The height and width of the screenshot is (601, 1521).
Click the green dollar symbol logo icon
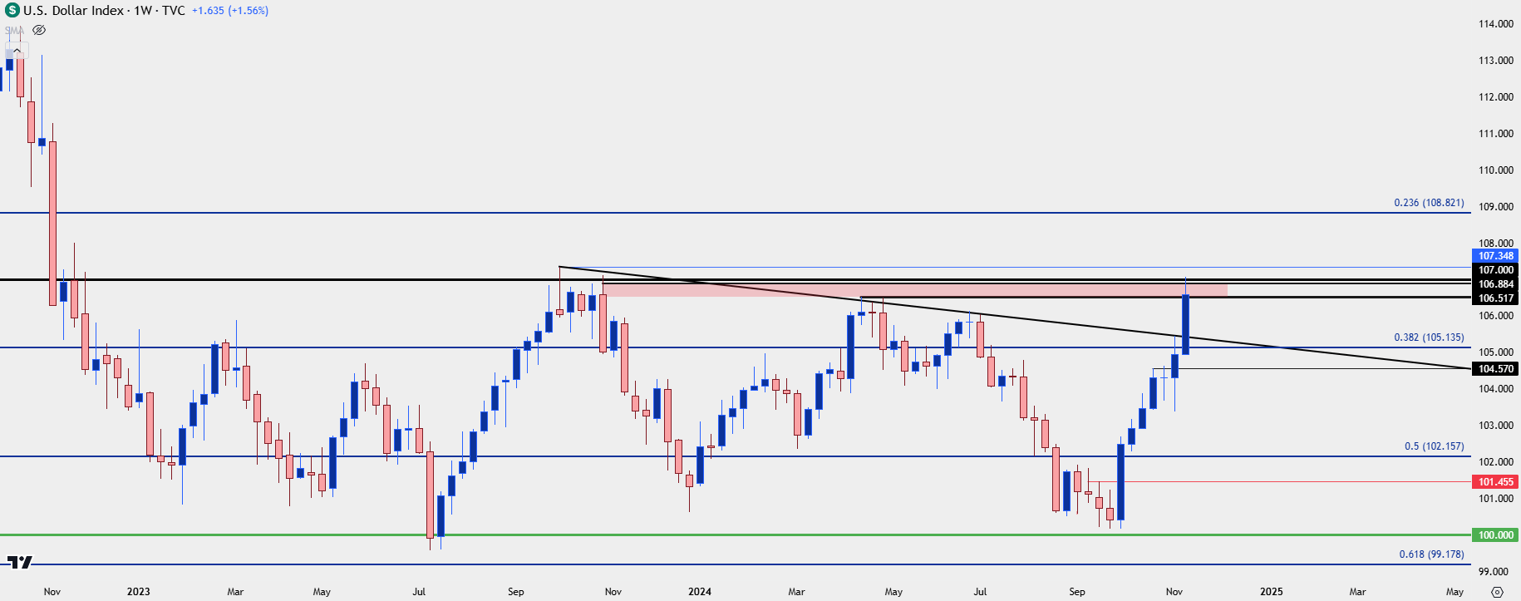point(12,11)
